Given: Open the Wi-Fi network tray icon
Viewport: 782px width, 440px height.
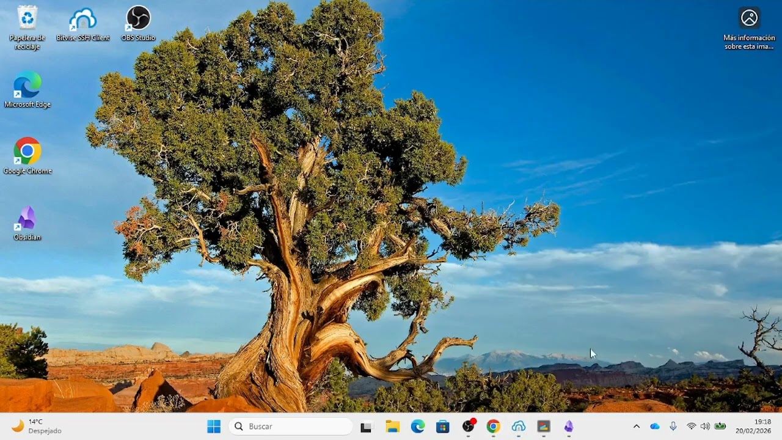Looking at the screenshot, I should tap(692, 427).
